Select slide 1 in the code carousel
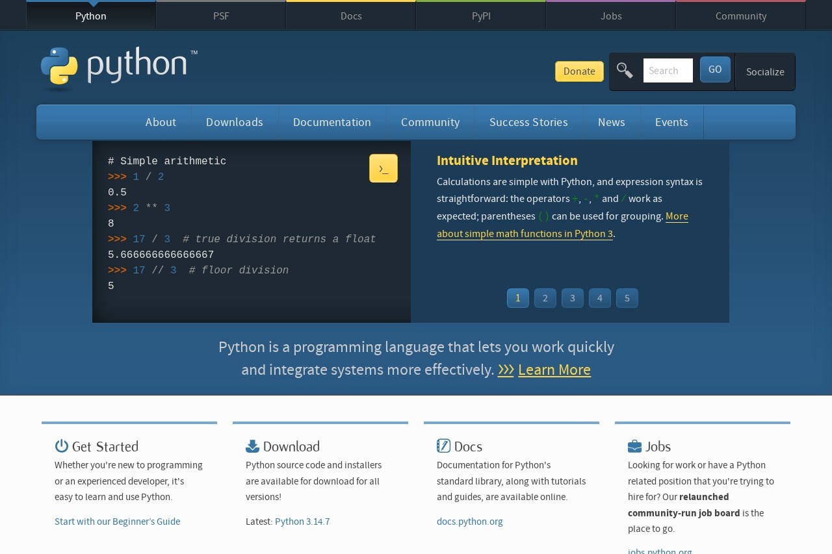This screenshot has width=832, height=554. pyautogui.click(x=518, y=298)
